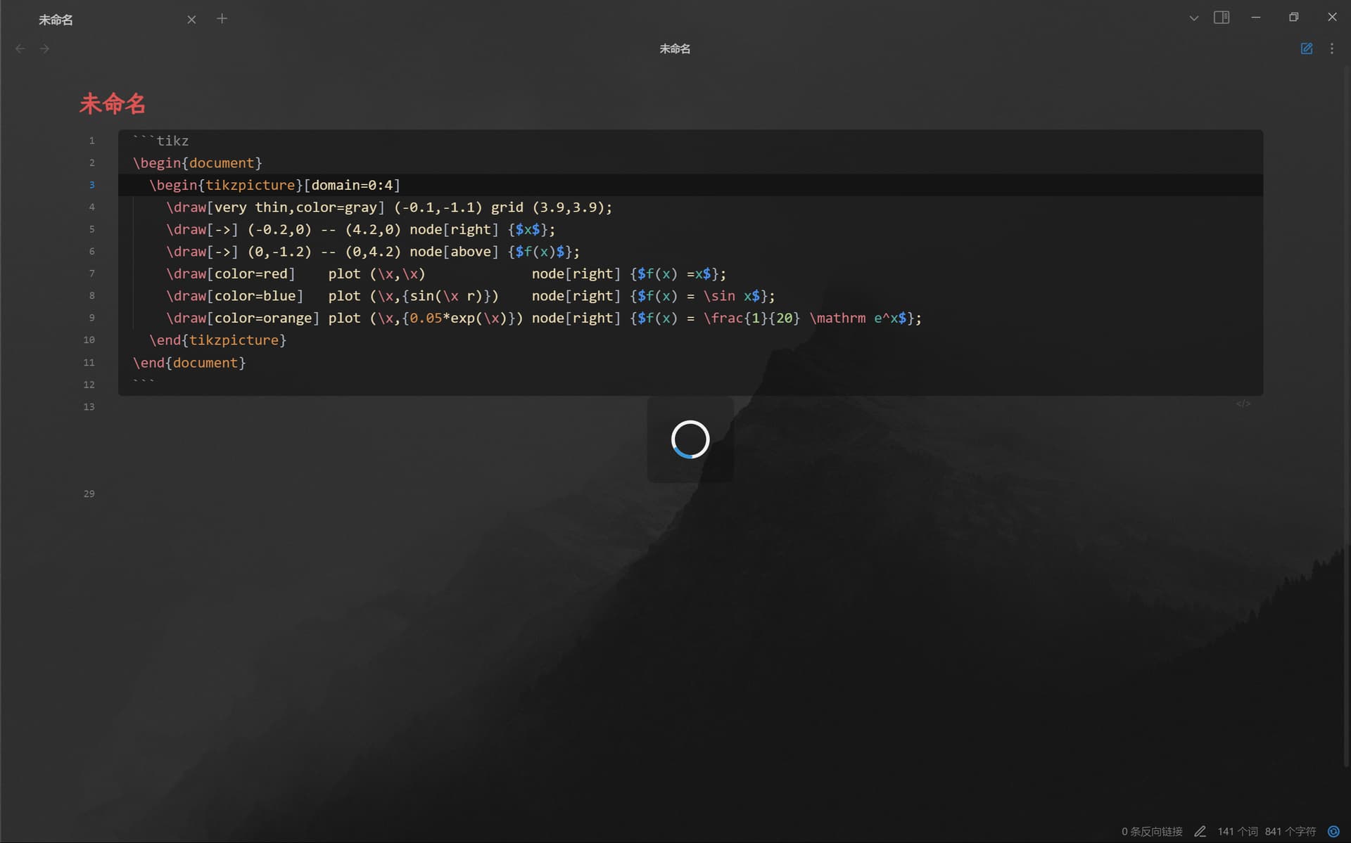The image size is (1351, 843).
Task: Open the three-dot more options menu
Action: coord(1331,49)
